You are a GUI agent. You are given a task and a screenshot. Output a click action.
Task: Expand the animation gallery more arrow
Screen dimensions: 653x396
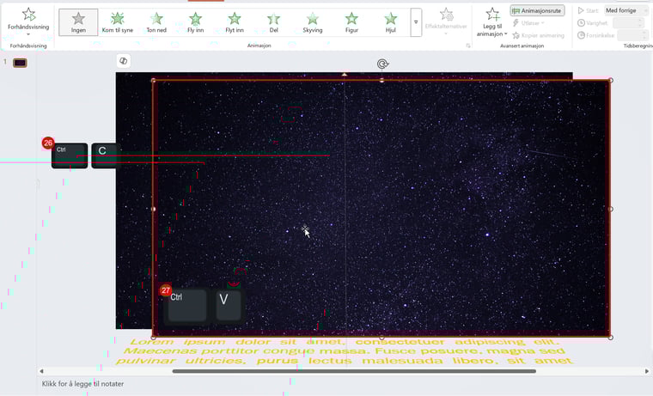tap(416, 22)
